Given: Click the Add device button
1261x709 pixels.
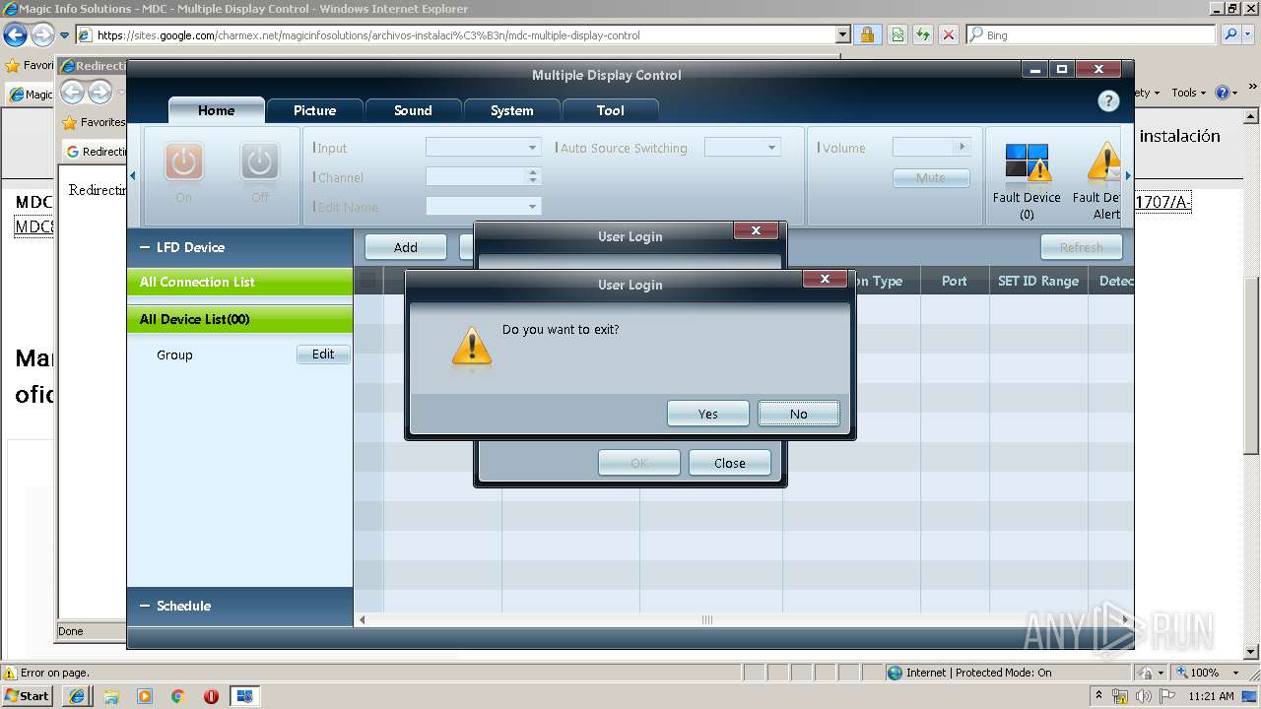Looking at the screenshot, I should [406, 247].
